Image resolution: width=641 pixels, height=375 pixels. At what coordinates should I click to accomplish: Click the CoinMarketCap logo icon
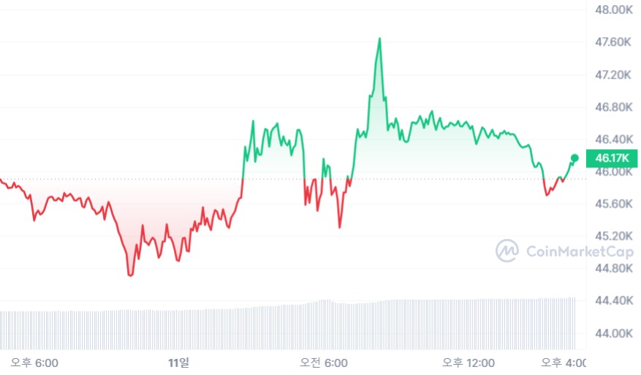tap(507, 251)
